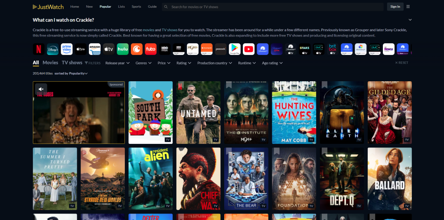Select the Google Play provider icon
Viewport: 444px width, 220px height.
(235, 49)
